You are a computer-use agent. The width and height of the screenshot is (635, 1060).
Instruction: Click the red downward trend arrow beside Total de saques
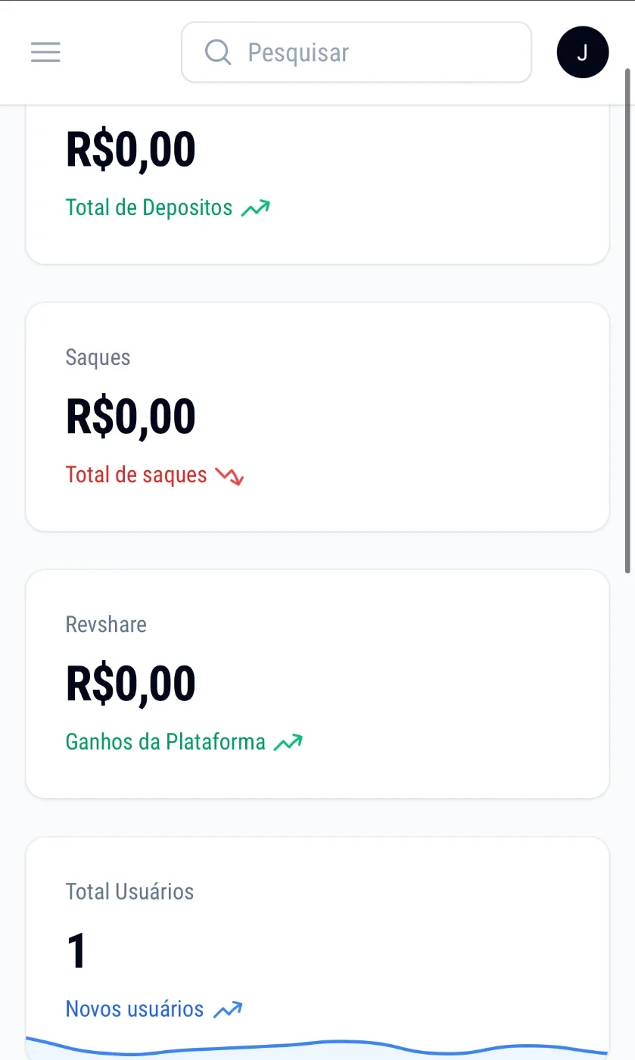(229, 475)
